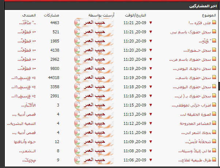
Task: Click the red arrow beside the 11:06 timestamp
Action: 150,160
